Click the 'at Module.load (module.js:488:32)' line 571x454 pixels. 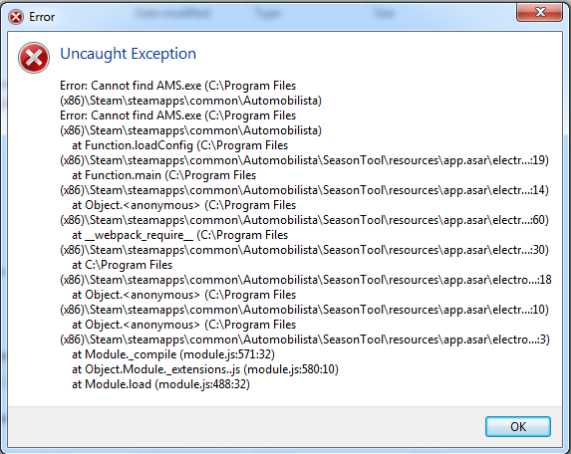pos(160,384)
